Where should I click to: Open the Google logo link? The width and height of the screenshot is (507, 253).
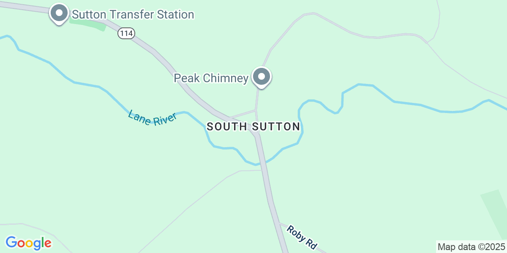(28, 243)
